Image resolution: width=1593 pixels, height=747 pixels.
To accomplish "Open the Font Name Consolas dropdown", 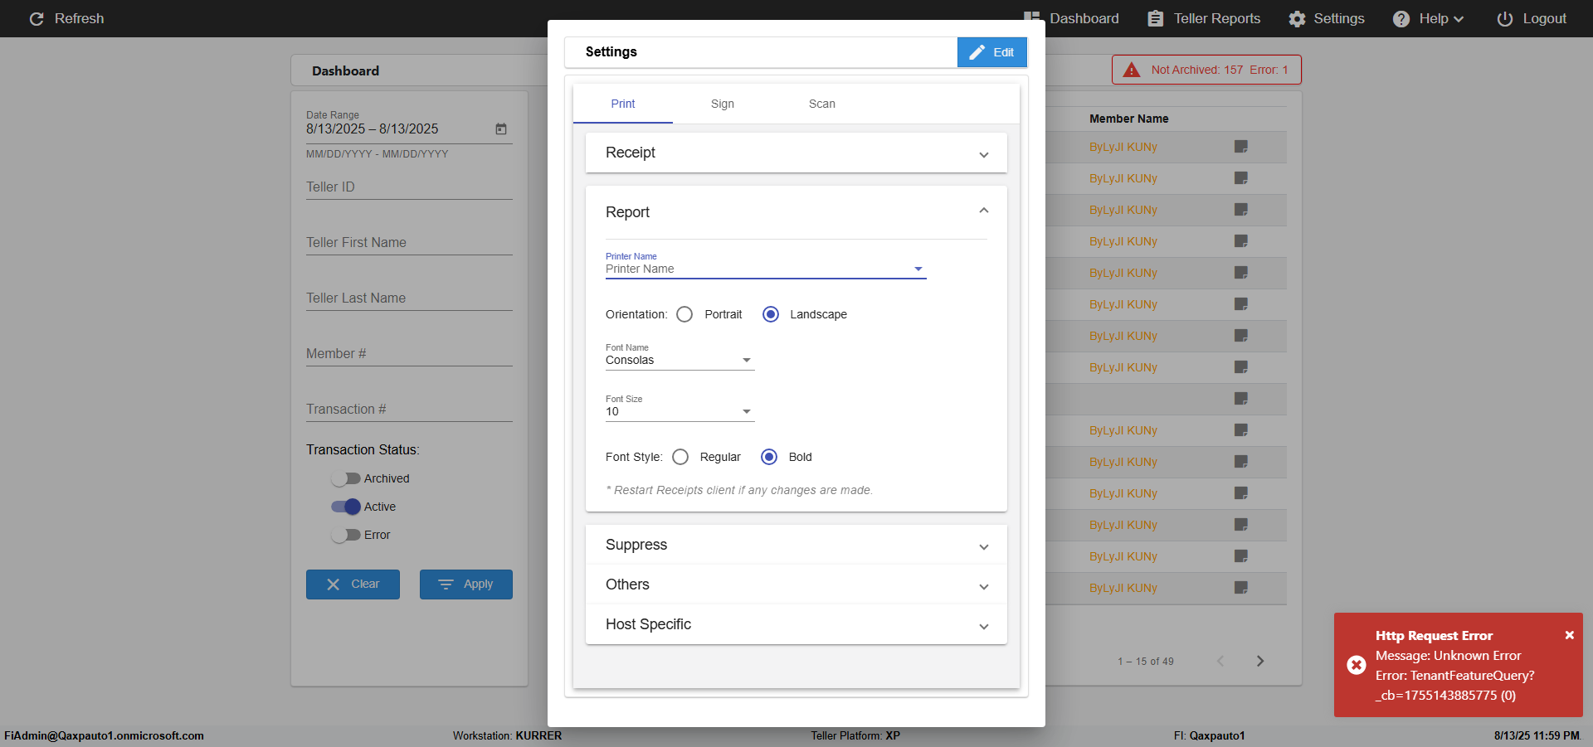I will (680, 358).
